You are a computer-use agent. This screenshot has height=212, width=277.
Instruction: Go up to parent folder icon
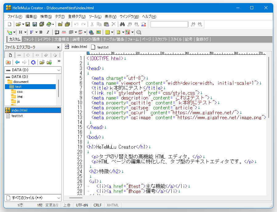(x=8, y=62)
